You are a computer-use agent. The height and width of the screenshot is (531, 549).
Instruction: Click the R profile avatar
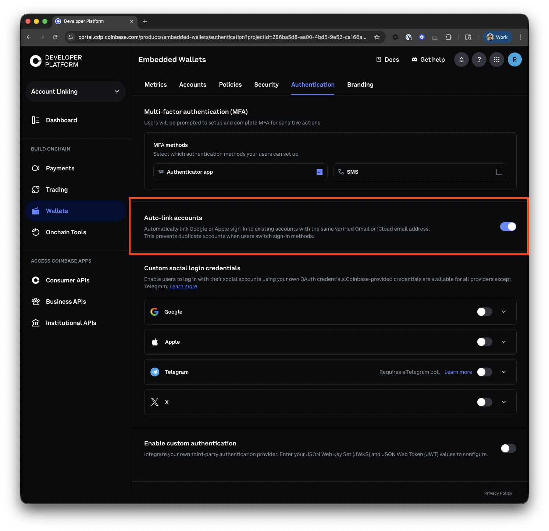tap(514, 59)
